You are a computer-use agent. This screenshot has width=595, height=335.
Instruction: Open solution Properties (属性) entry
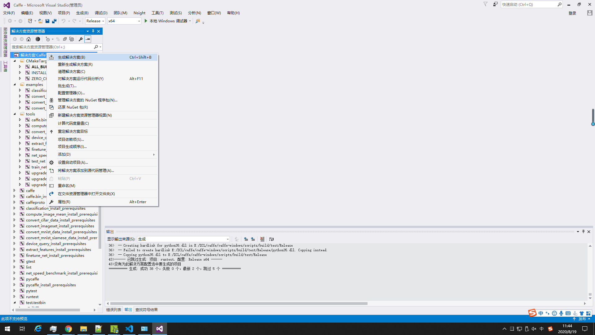click(x=103, y=202)
